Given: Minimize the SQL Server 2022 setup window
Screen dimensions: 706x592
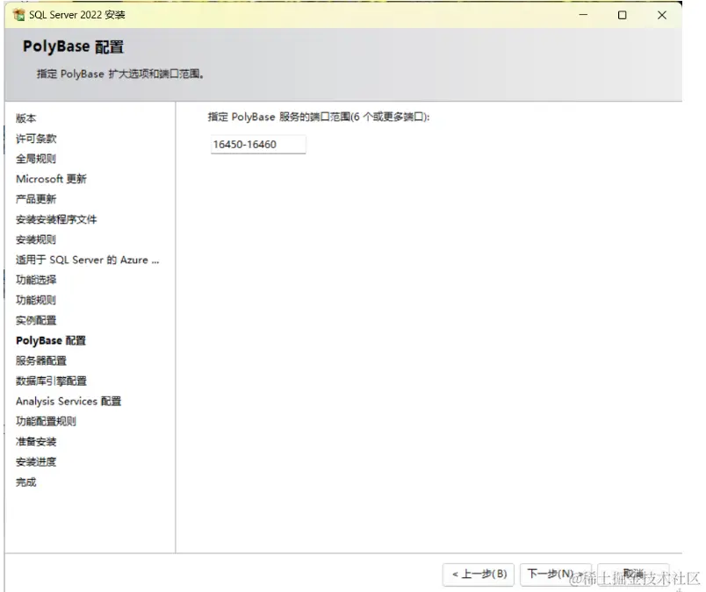Looking at the screenshot, I should tap(583, 15).
